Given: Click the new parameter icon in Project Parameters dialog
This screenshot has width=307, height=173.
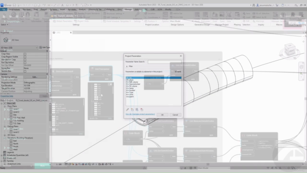Looking at the screenshot, I should click(x=132, y=110).
